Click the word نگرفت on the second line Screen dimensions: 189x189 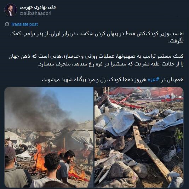[176, 41]
